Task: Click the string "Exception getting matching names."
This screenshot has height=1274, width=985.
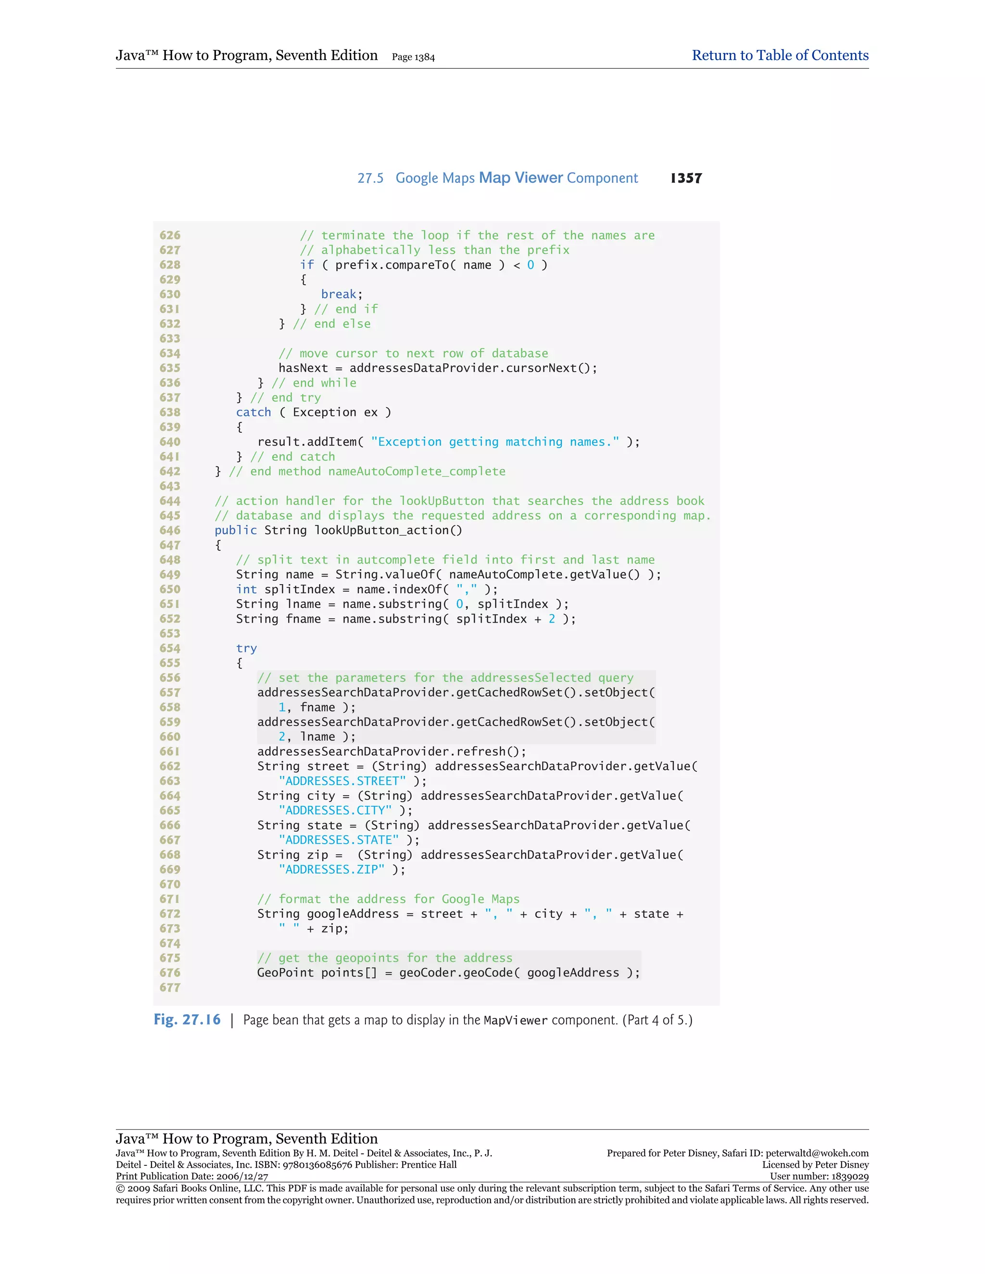Action: point(494,442)
